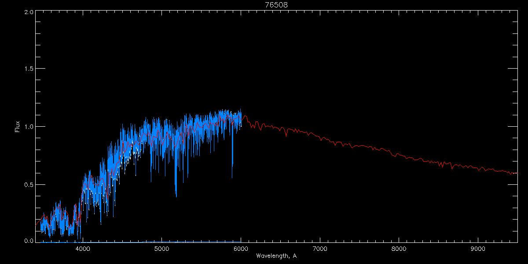Click the 4000 wavelength tick label
528x264 pixels.
[83, 249]
